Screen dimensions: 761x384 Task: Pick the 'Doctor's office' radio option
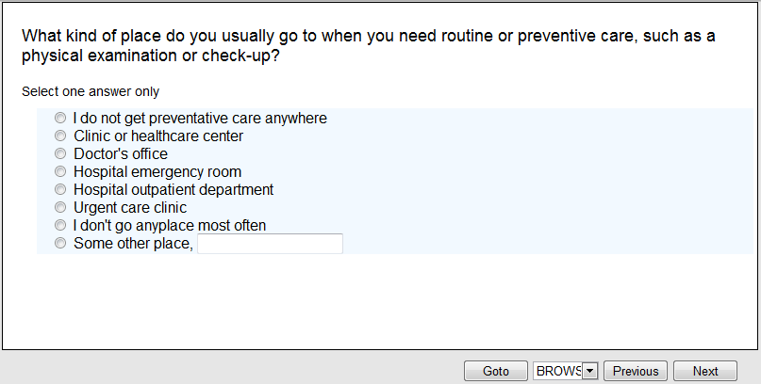point(61,154)
